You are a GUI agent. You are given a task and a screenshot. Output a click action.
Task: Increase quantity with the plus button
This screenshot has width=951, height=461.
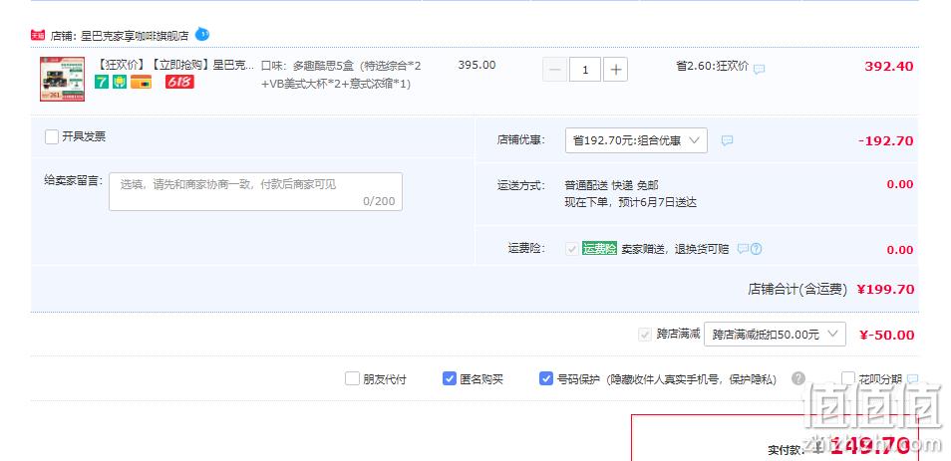click(x=616, y=70)
